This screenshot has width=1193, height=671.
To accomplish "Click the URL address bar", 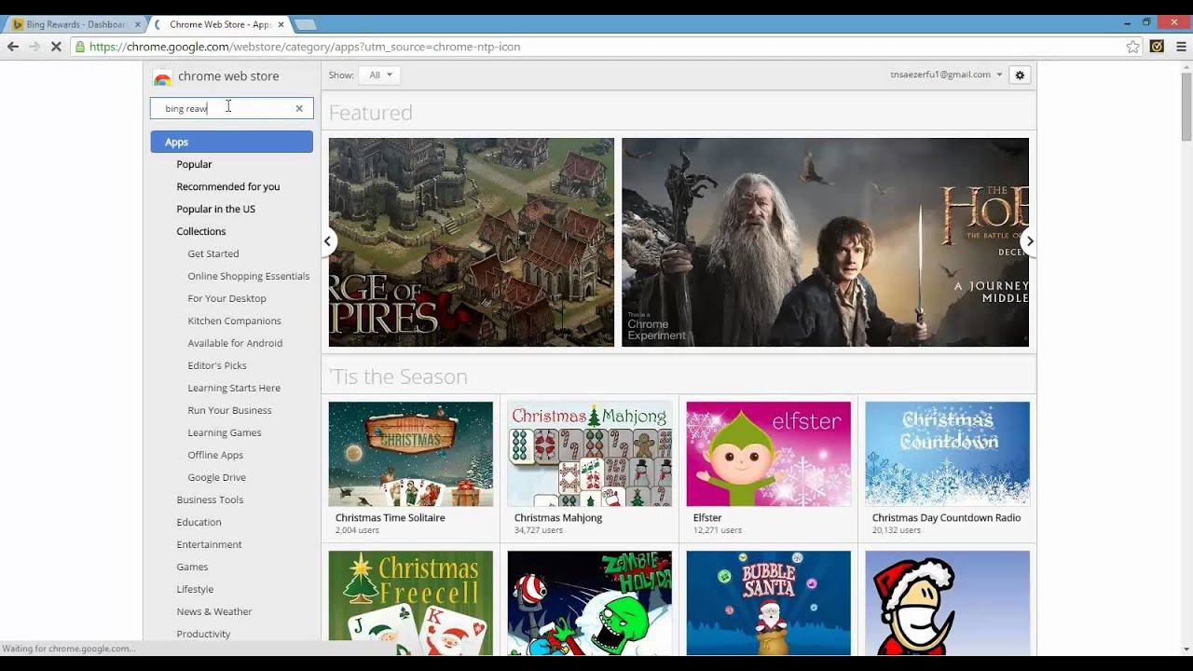I will coord(596,47).
